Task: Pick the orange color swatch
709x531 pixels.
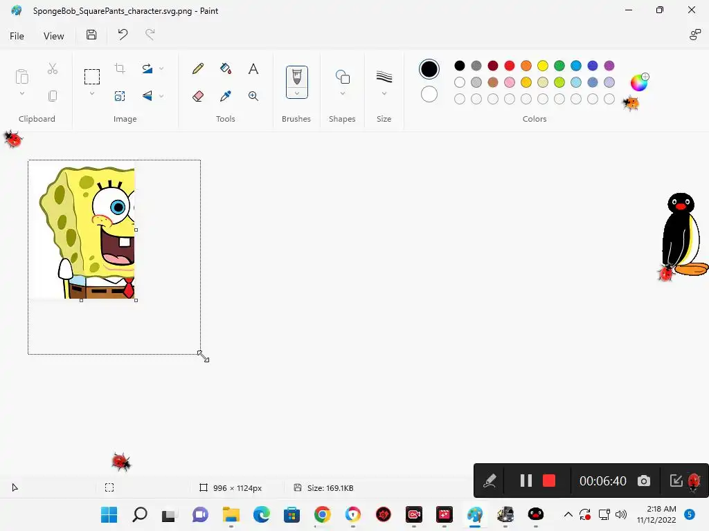Action: click(526, 66)
